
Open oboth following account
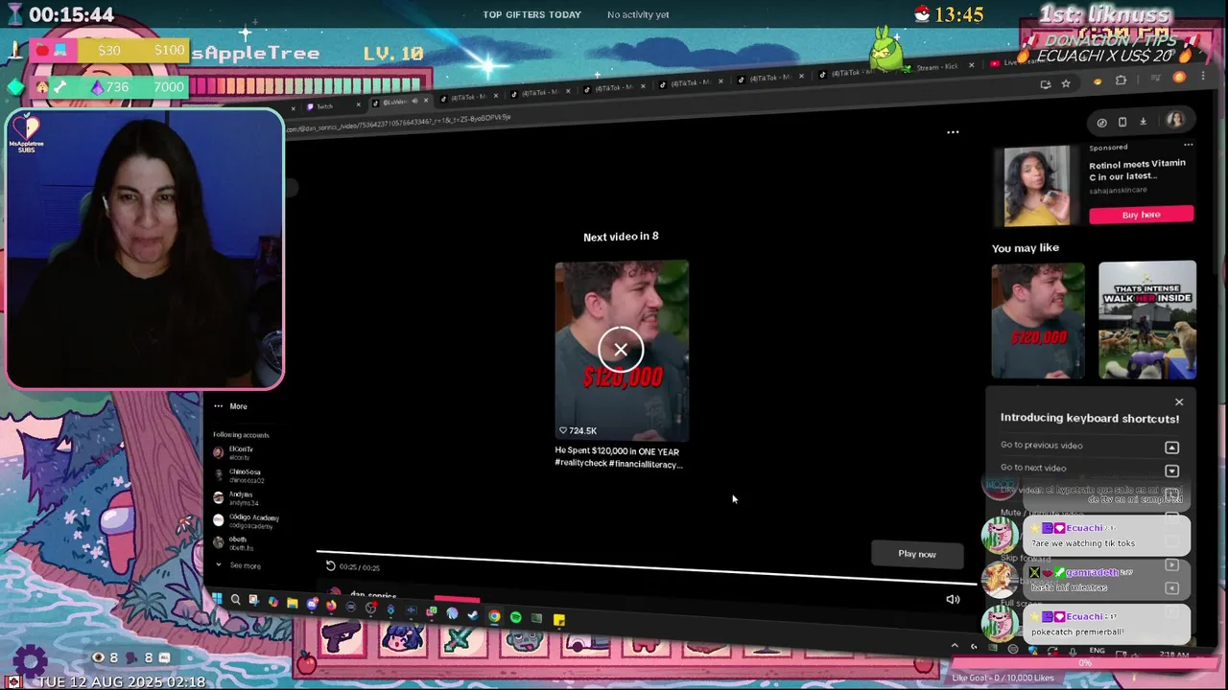(x=231, y=543)
